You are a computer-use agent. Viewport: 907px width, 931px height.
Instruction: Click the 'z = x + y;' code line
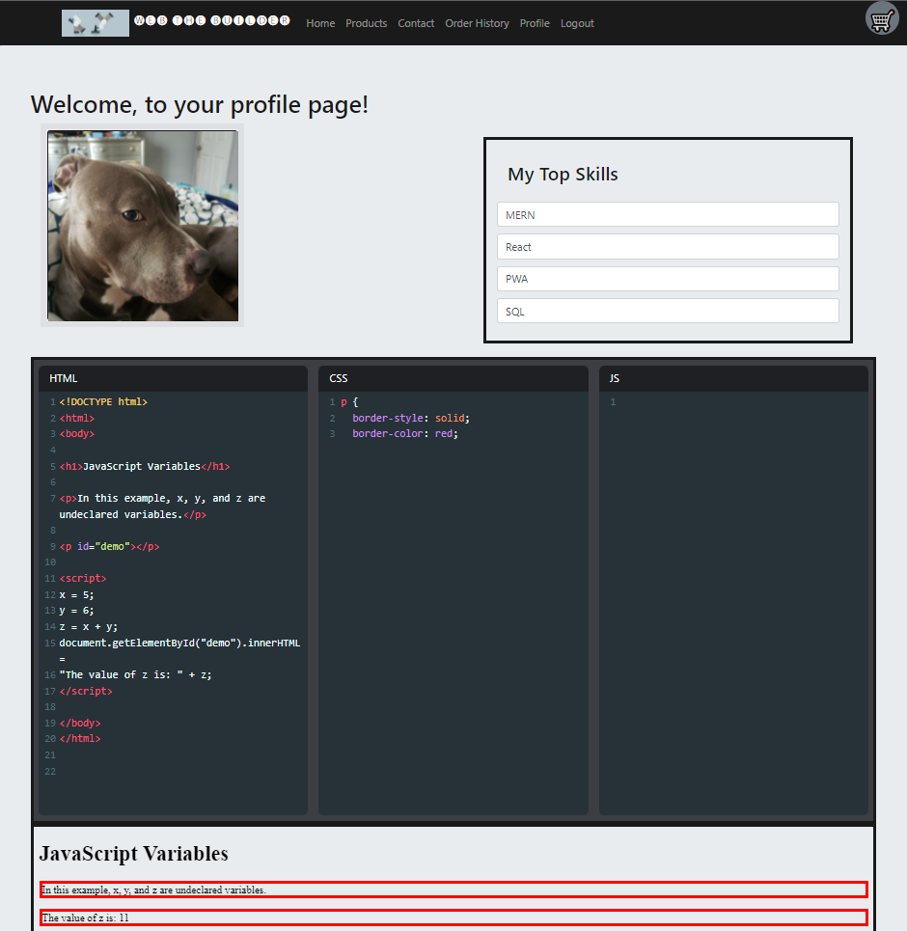coord(89,626)
